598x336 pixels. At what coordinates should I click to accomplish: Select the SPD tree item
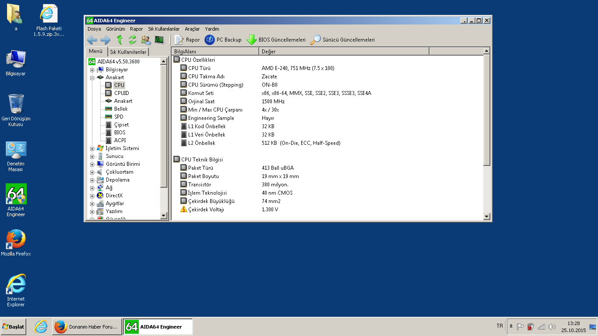click(119, 117)
